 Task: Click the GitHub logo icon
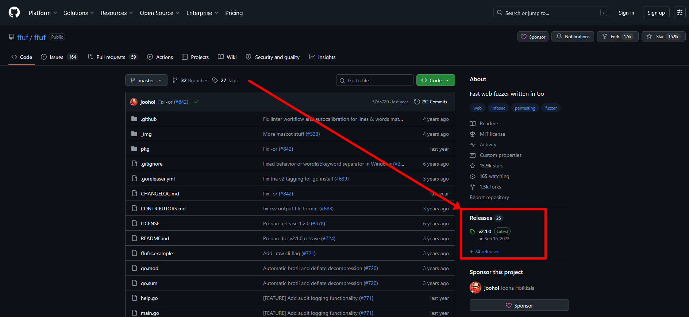point(14,13)
